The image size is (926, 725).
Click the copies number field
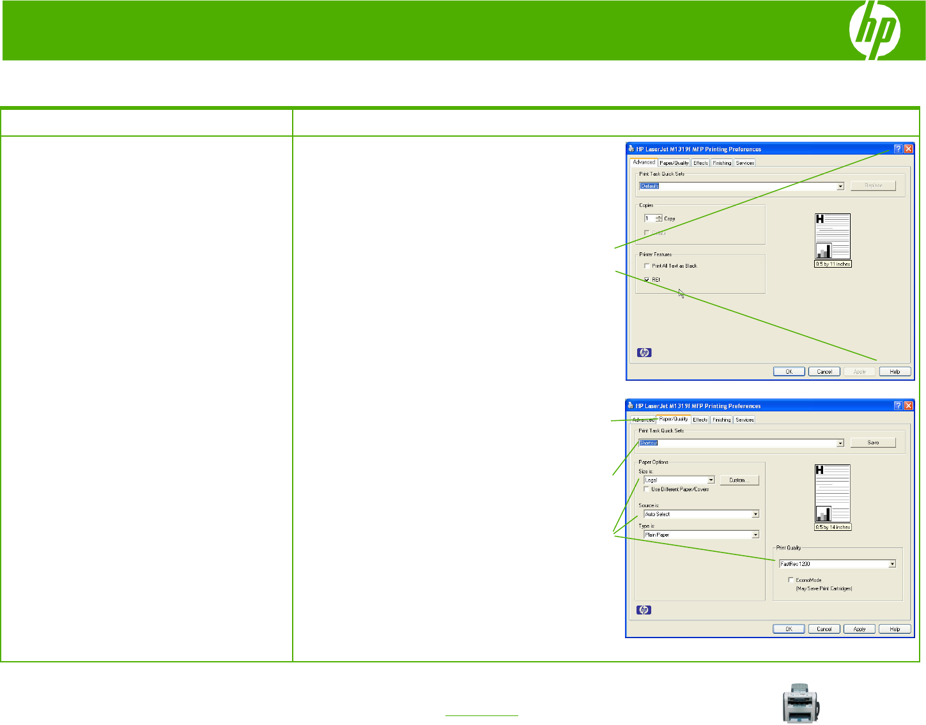click(649, 218)
